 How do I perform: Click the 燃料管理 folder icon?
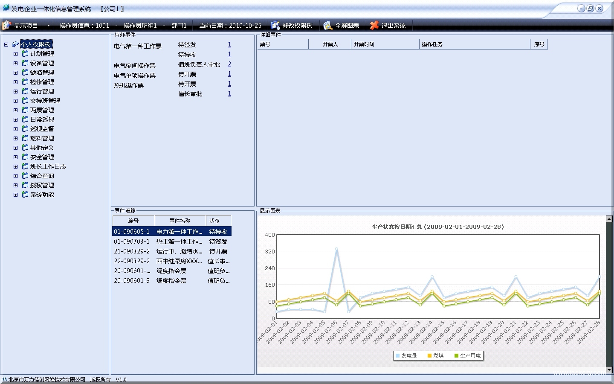pos(25,138)
